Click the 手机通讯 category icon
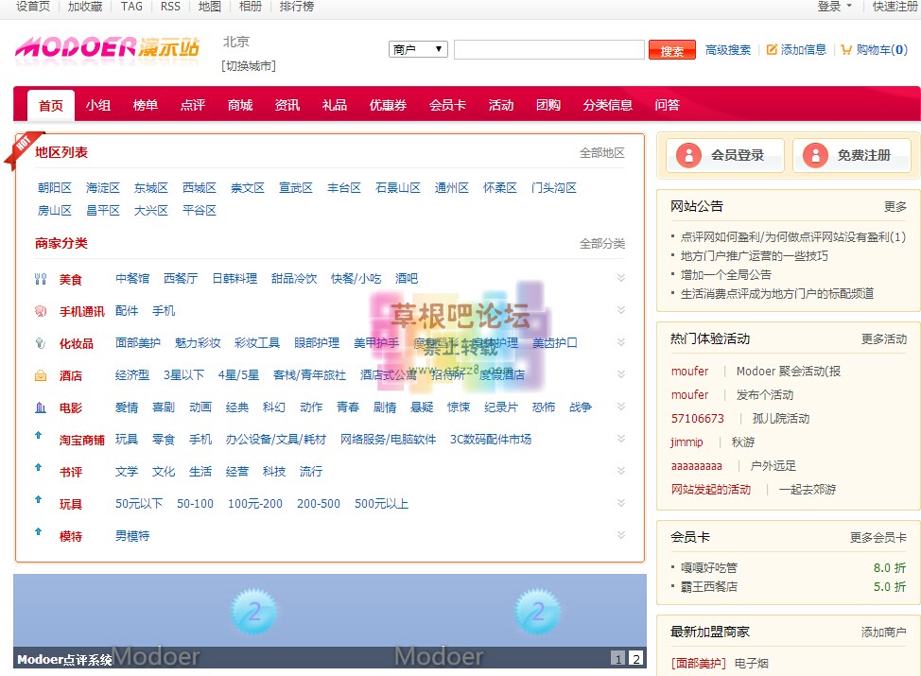Screen dimensions: 921x676 tap(40, 311)
